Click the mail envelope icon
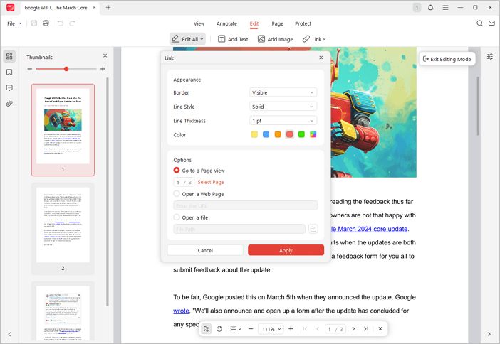The width and height of the screenshot is (500, 344). 491,23
